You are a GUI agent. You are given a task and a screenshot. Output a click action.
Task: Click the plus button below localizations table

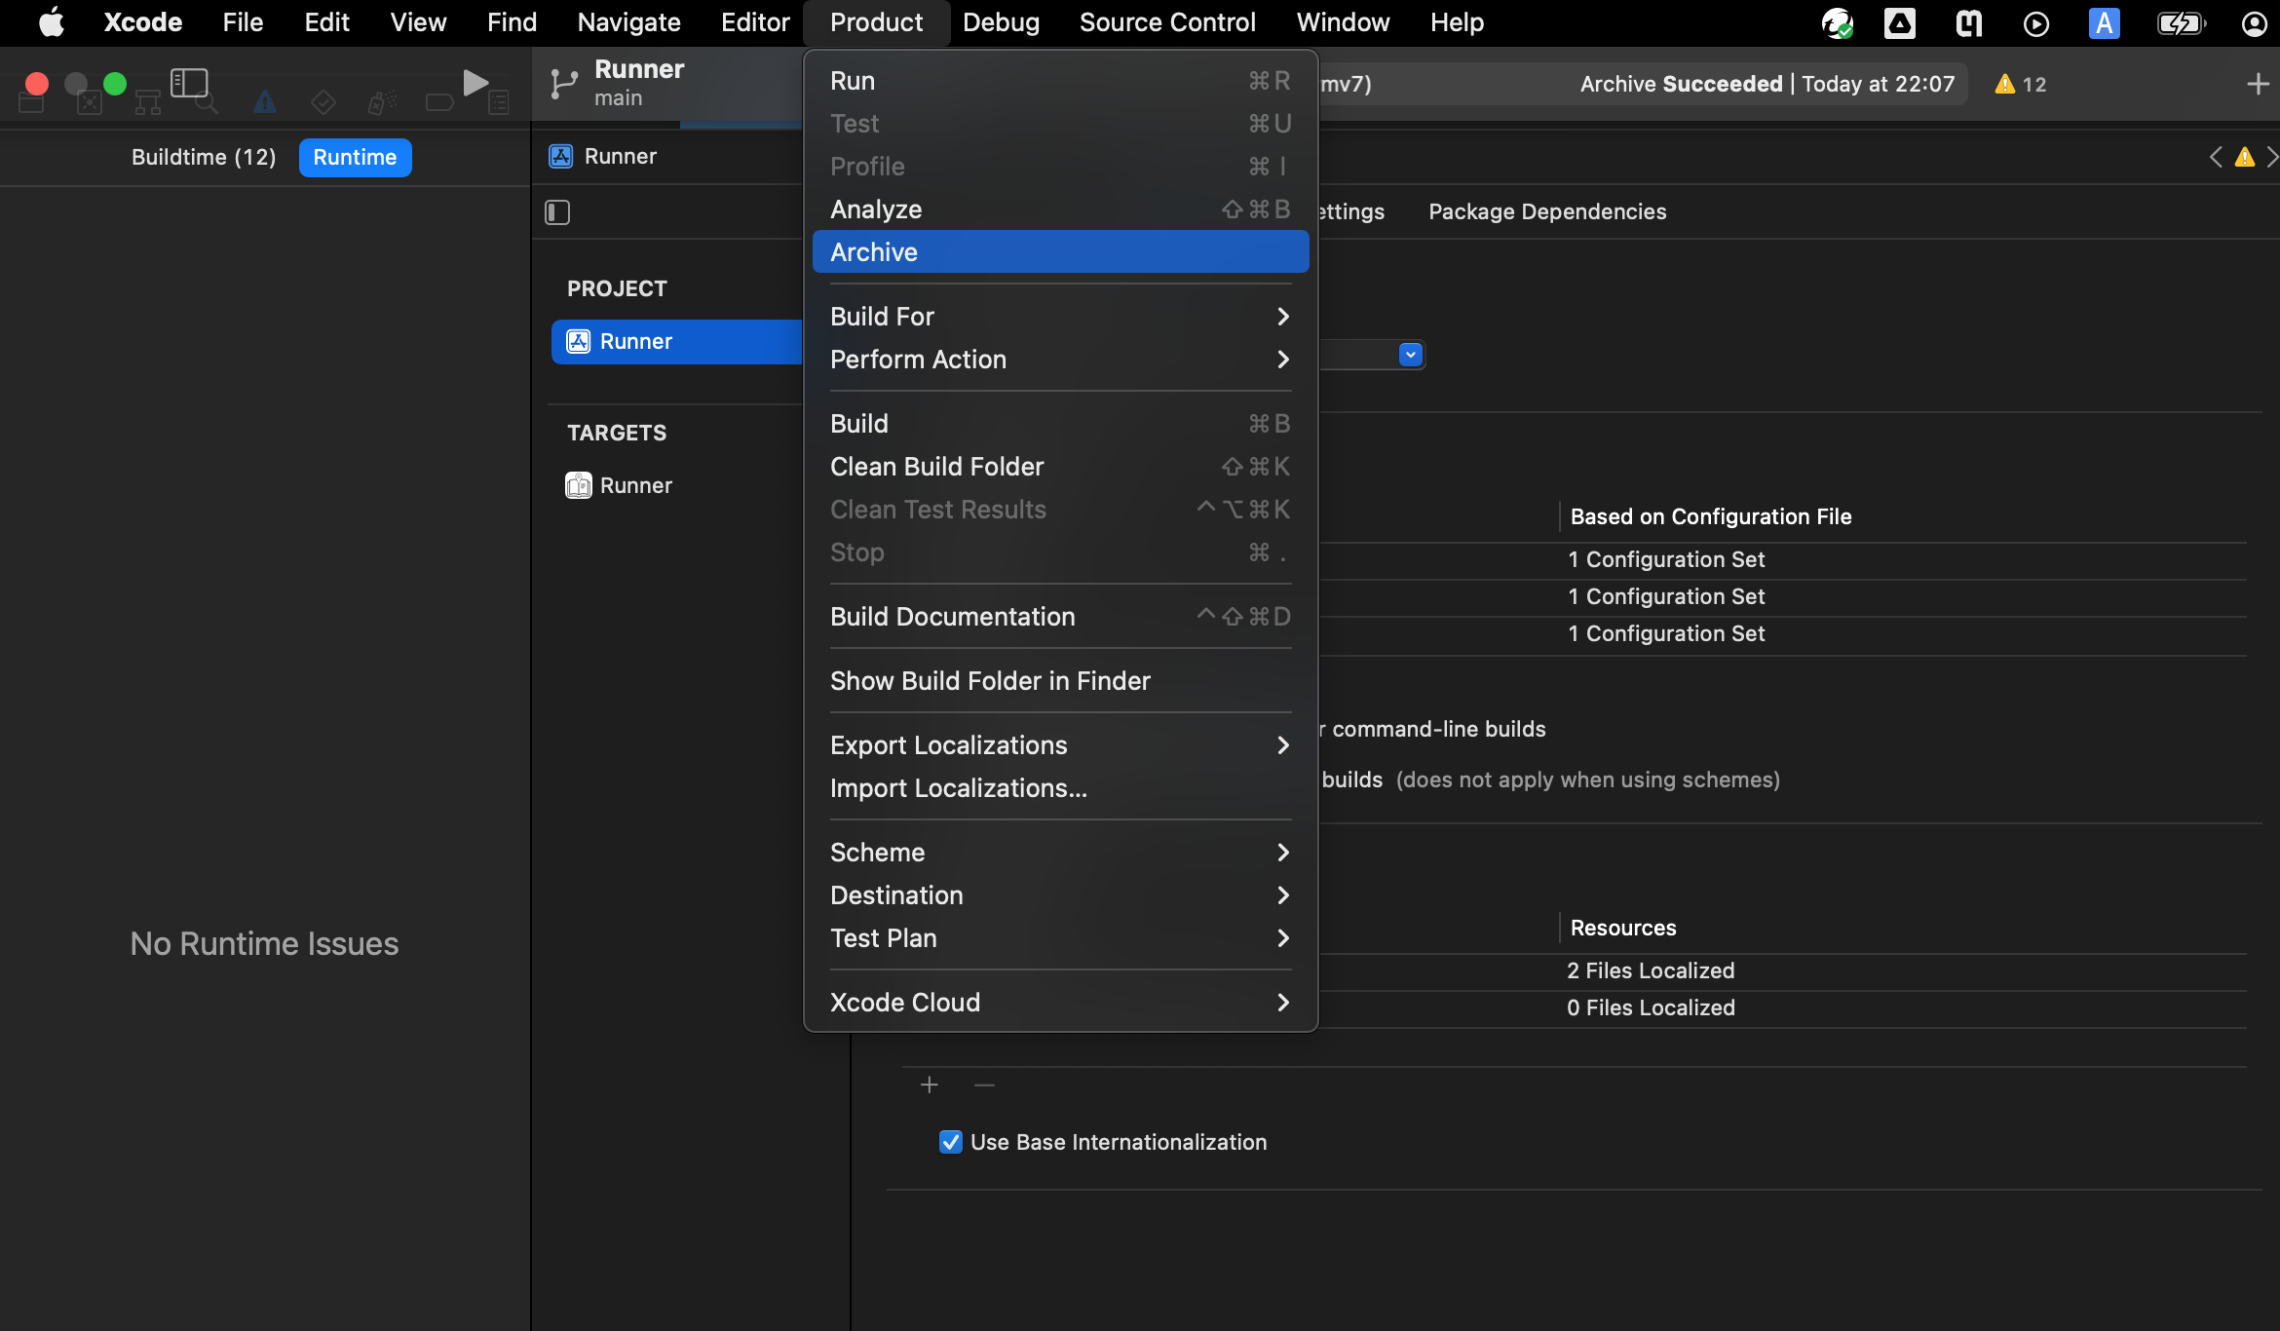pyautogui.click(x=930, y=1084)
